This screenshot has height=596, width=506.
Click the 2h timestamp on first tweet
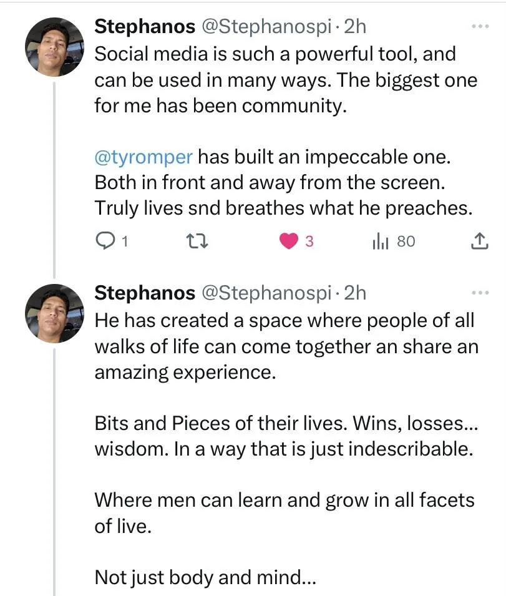355,26
